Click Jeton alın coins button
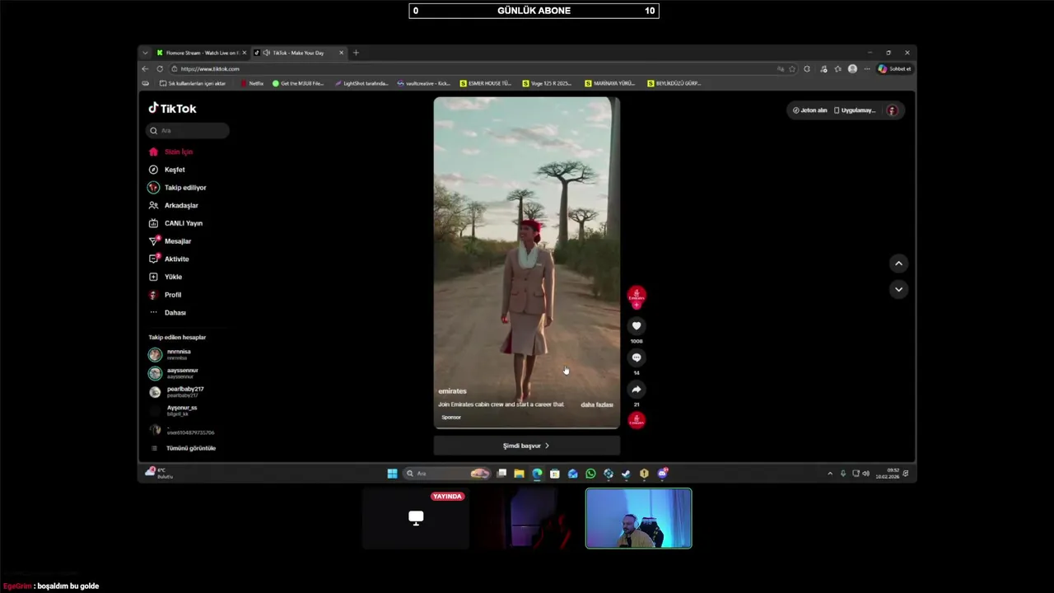The height and width of the screenshot is (593, 1054). click(x=809, y=110)
